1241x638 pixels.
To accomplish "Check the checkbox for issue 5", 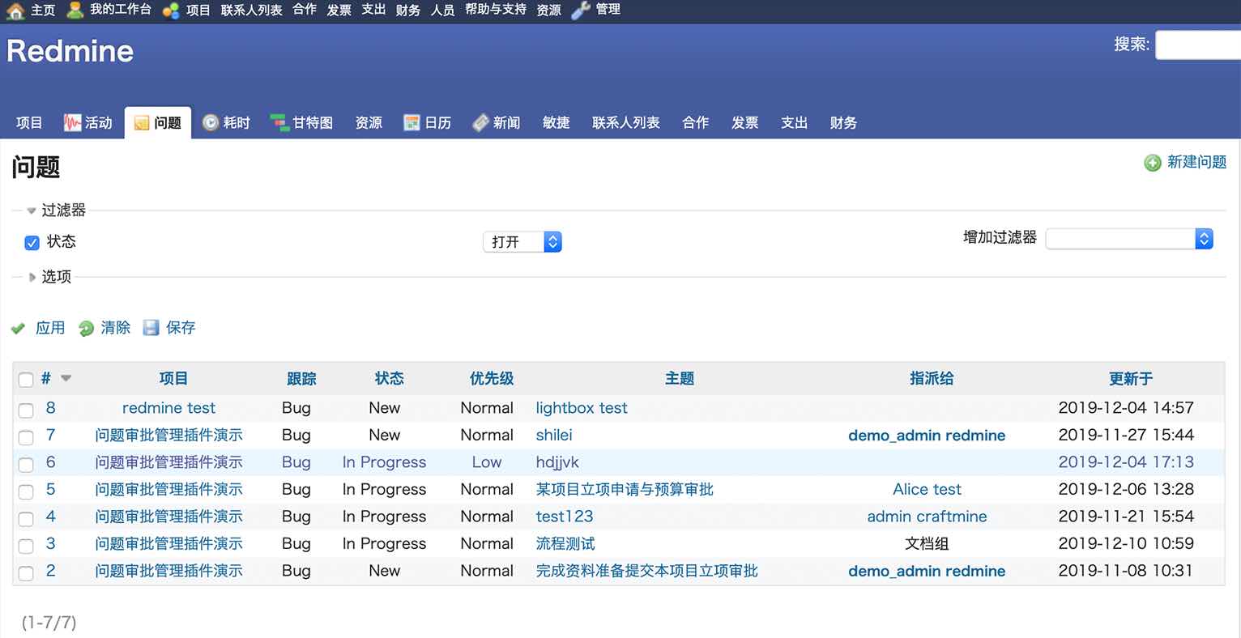I will [x=26, y=491].
